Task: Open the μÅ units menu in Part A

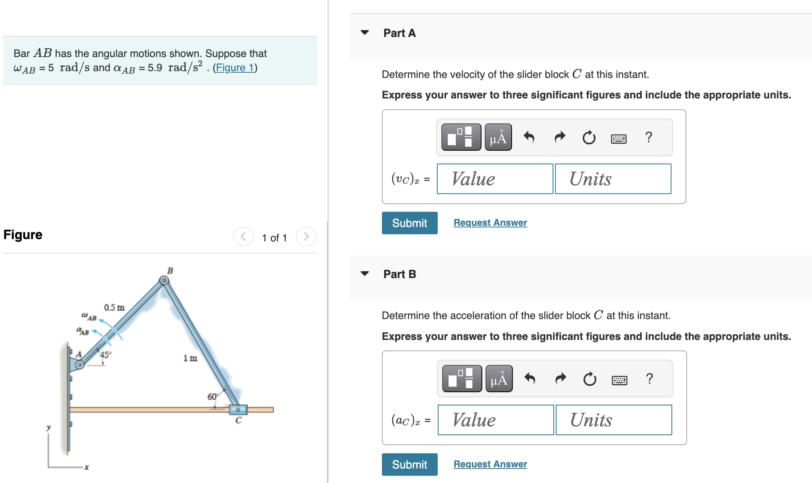Action: click(498, 137)
